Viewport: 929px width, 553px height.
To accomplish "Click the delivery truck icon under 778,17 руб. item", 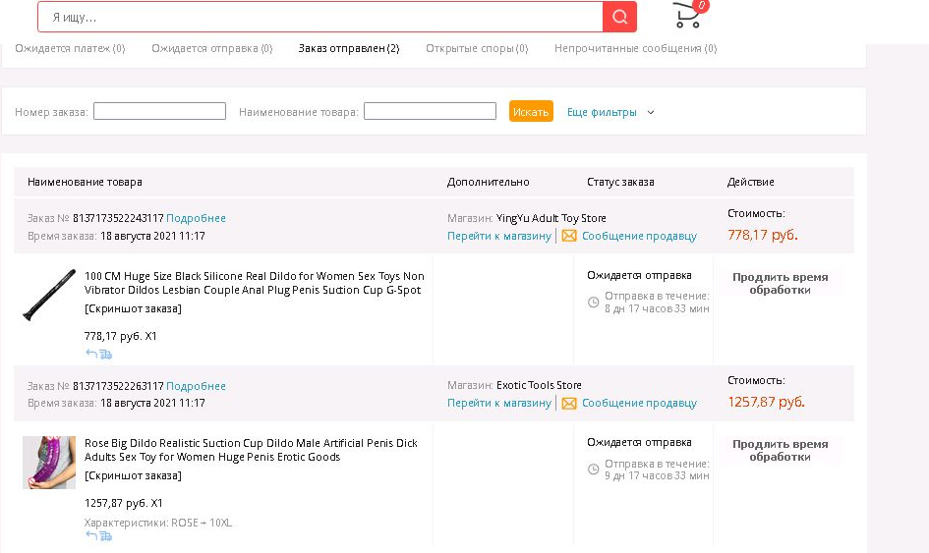I will tap(106, 355).
